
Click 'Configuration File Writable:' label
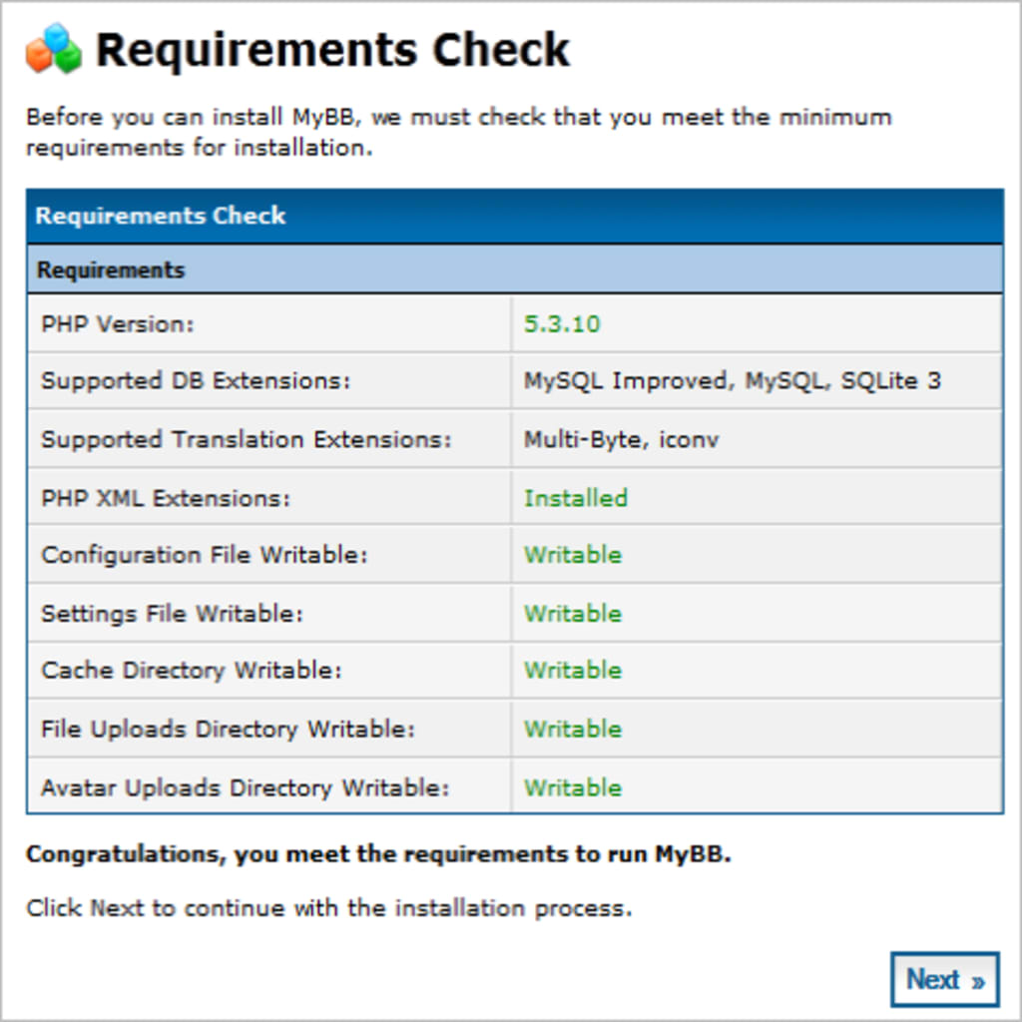tap(205, 555)
